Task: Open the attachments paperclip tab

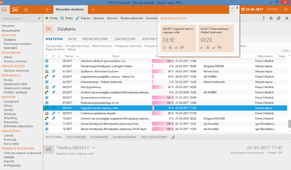Action: [x=173, y=137]
